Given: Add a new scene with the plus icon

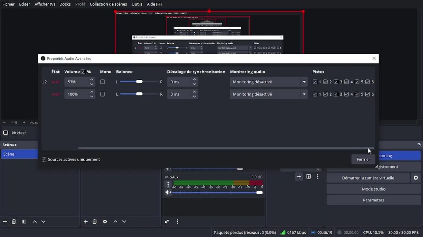Looking at the screenshot, I should tap(5, 222).
